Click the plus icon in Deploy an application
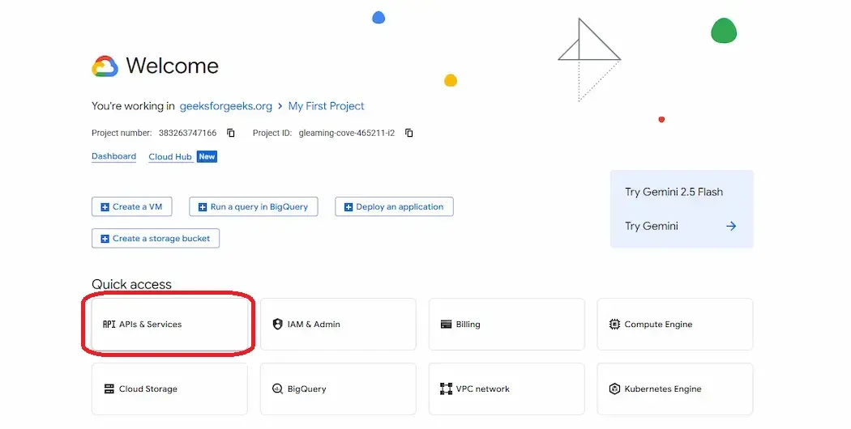851x429 pixels. click(x=349, y=207)
